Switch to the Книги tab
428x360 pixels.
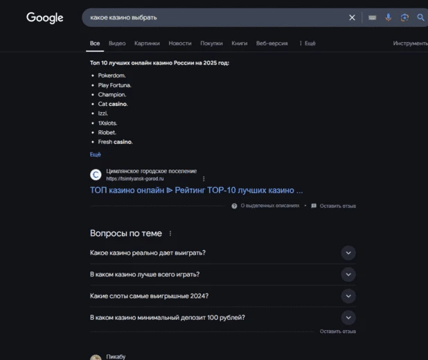(x=240, y=44)
